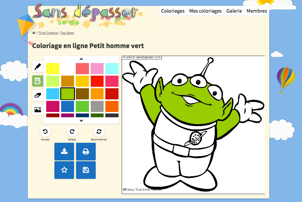Pick the navy blue swatch
Image resolution: width=302 pixels, height=202 pixels.
[82, 116]
